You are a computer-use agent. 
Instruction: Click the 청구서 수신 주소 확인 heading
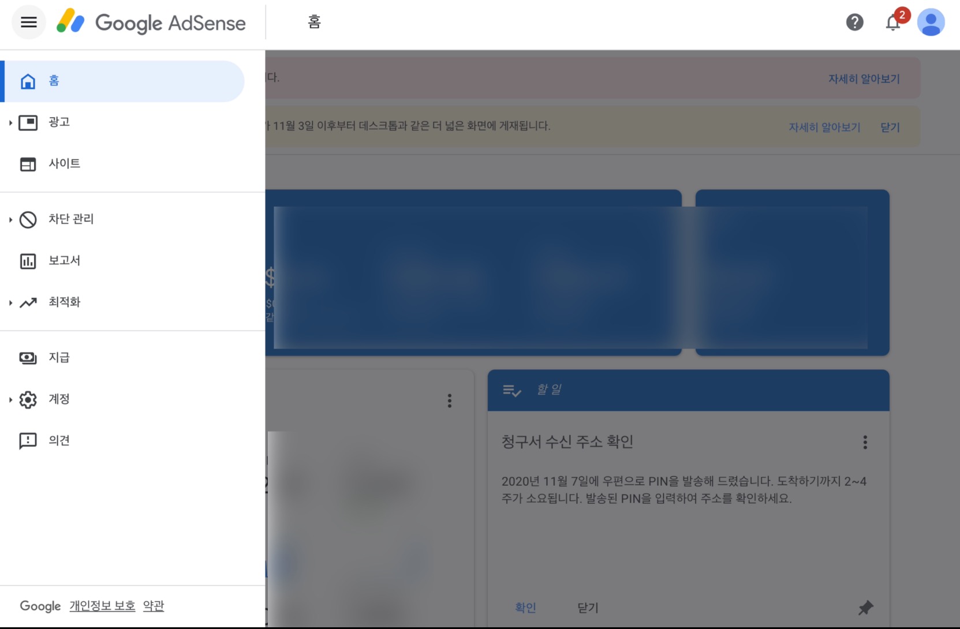pyautogui.click(x=567, y=442)
